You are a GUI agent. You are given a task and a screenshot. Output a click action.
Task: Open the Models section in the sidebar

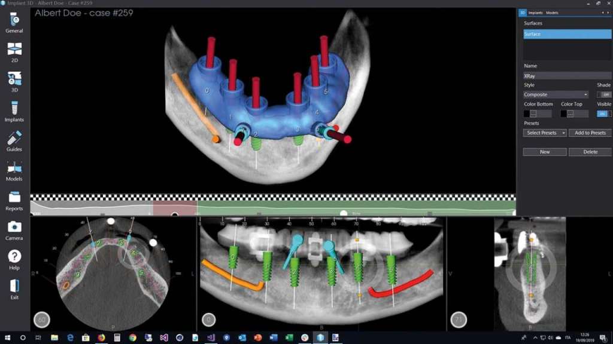14,171
